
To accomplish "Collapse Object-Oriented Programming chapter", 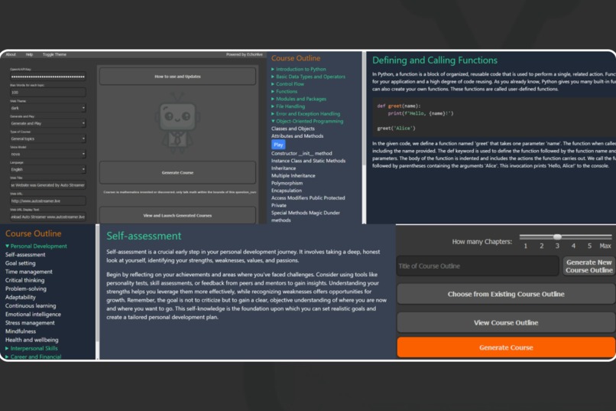I will click(x=307, y=121).
